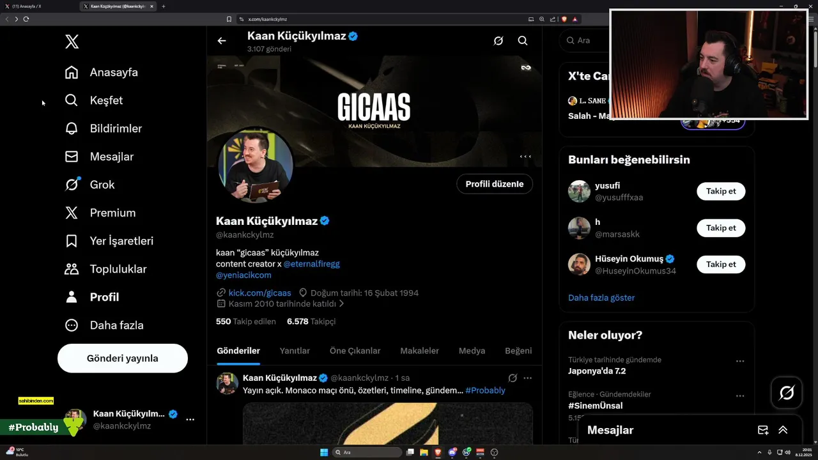Click the verified badge next to profile name

(x=325, y=221)
